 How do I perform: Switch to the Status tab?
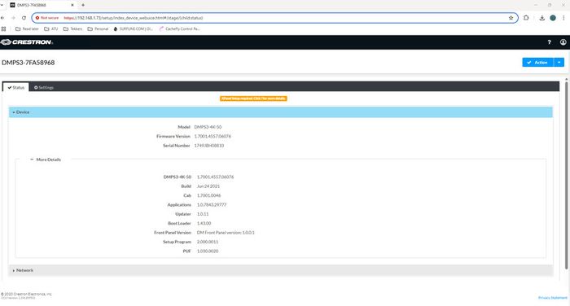(16, 88)
